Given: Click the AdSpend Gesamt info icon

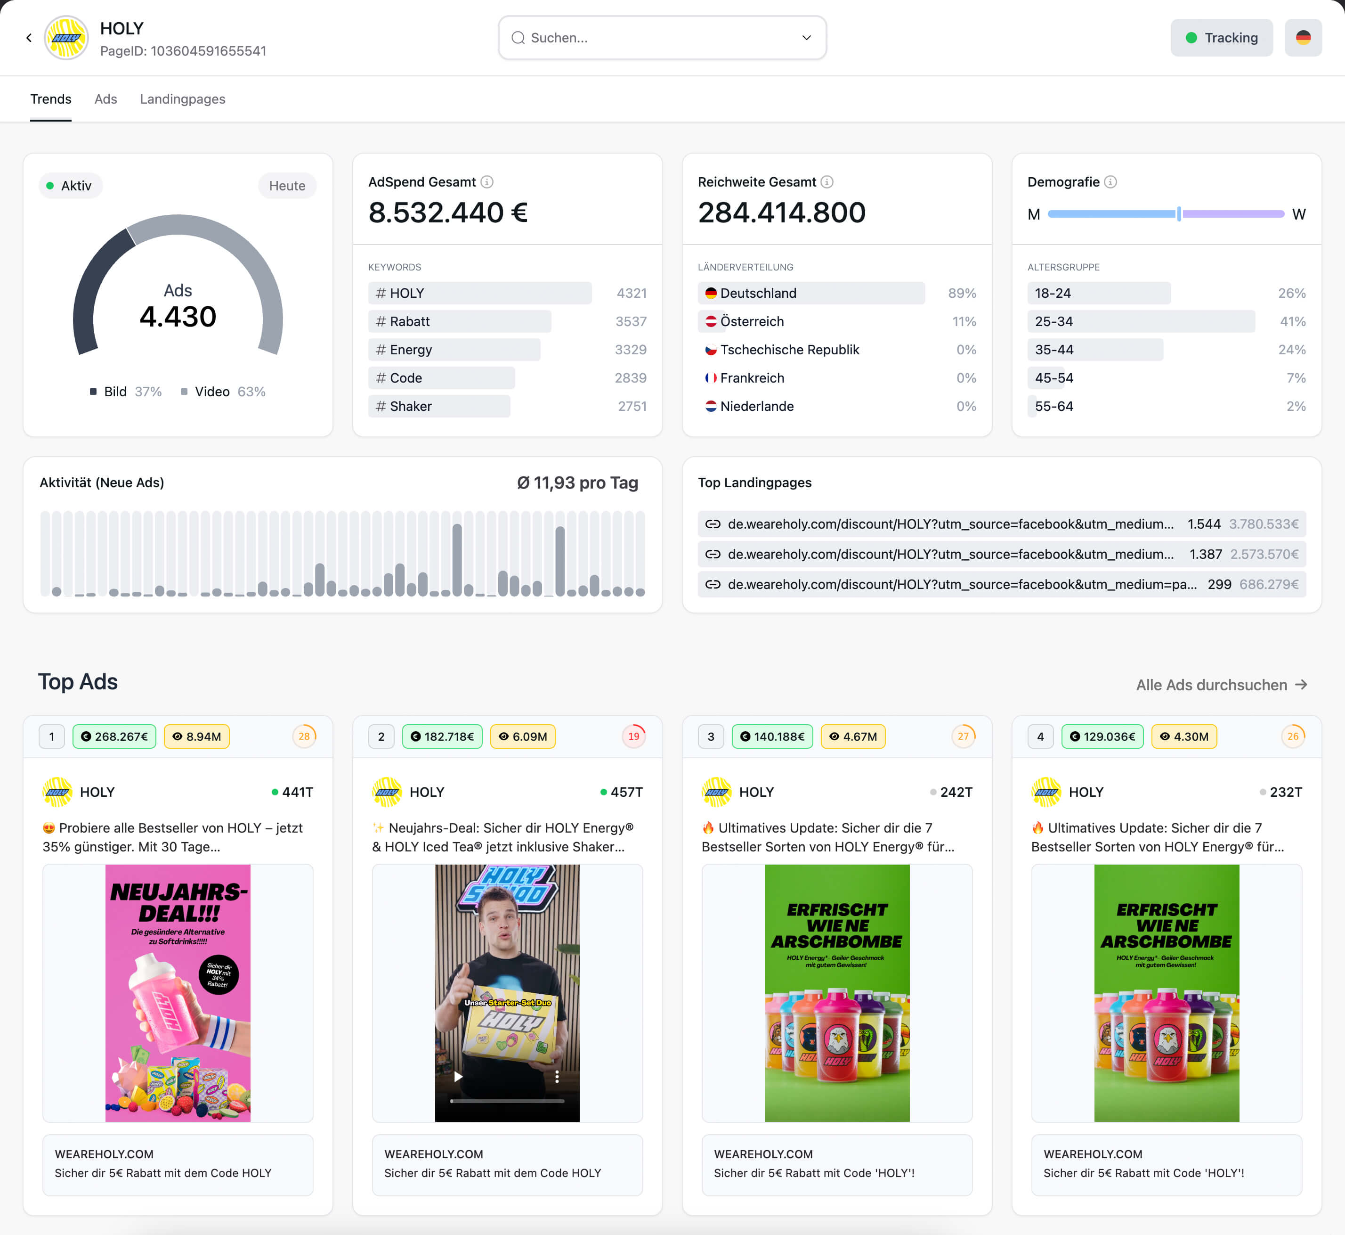Looking at the screenshot, I should (487, 182).
